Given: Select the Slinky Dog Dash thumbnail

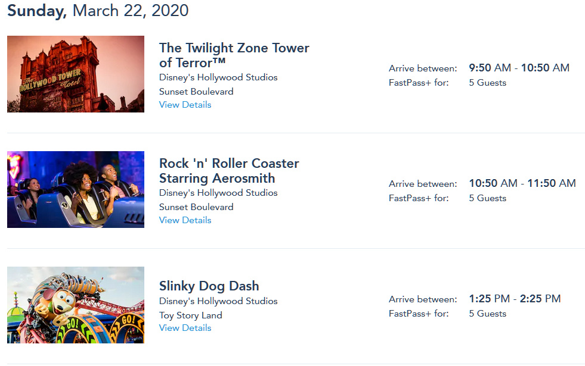Looking at the screenshot, I should [76, 305].
